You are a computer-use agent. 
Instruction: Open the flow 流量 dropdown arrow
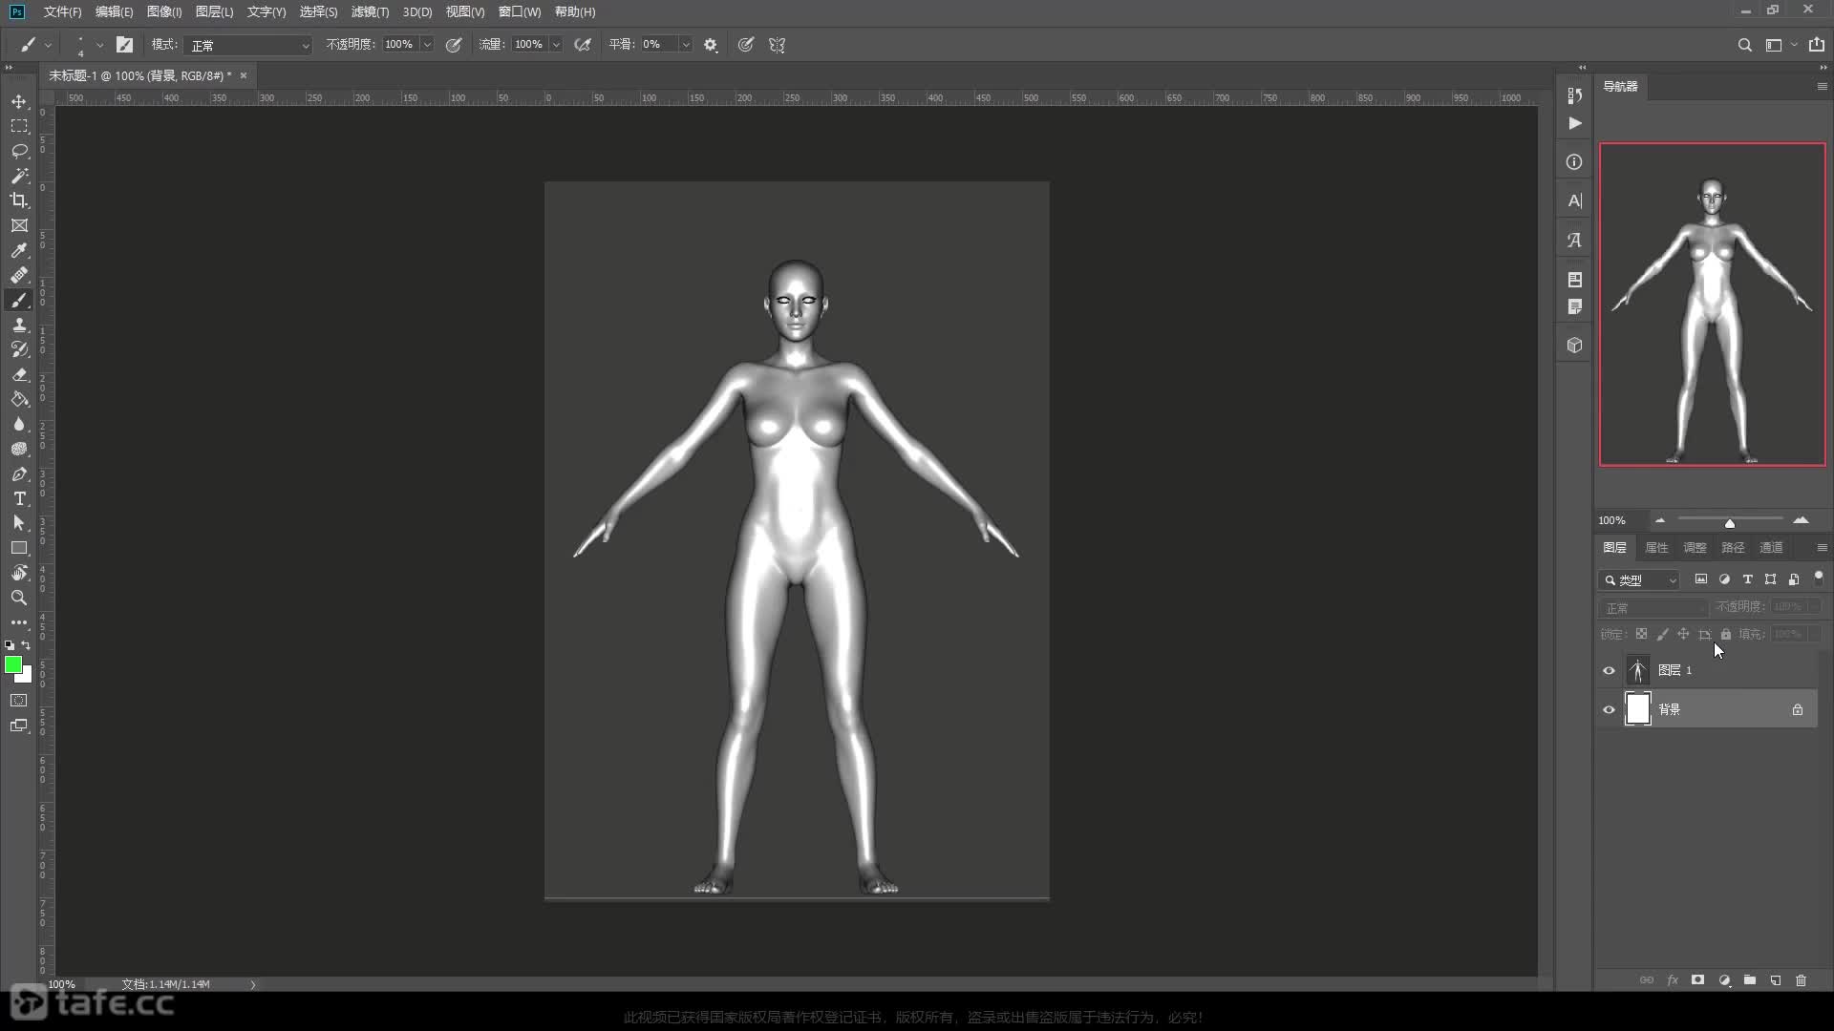556,44
